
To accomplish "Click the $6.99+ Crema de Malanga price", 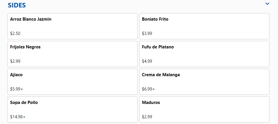I will (x=148, y=89).
